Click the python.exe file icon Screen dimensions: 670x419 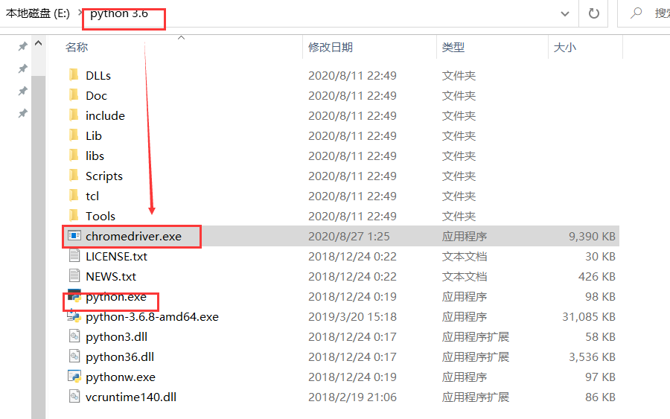(x=74, y=296)
